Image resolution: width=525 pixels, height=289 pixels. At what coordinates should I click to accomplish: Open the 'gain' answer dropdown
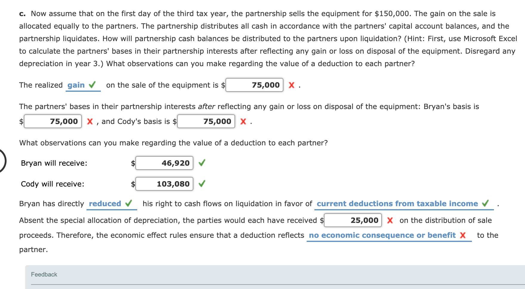[76, 85]
